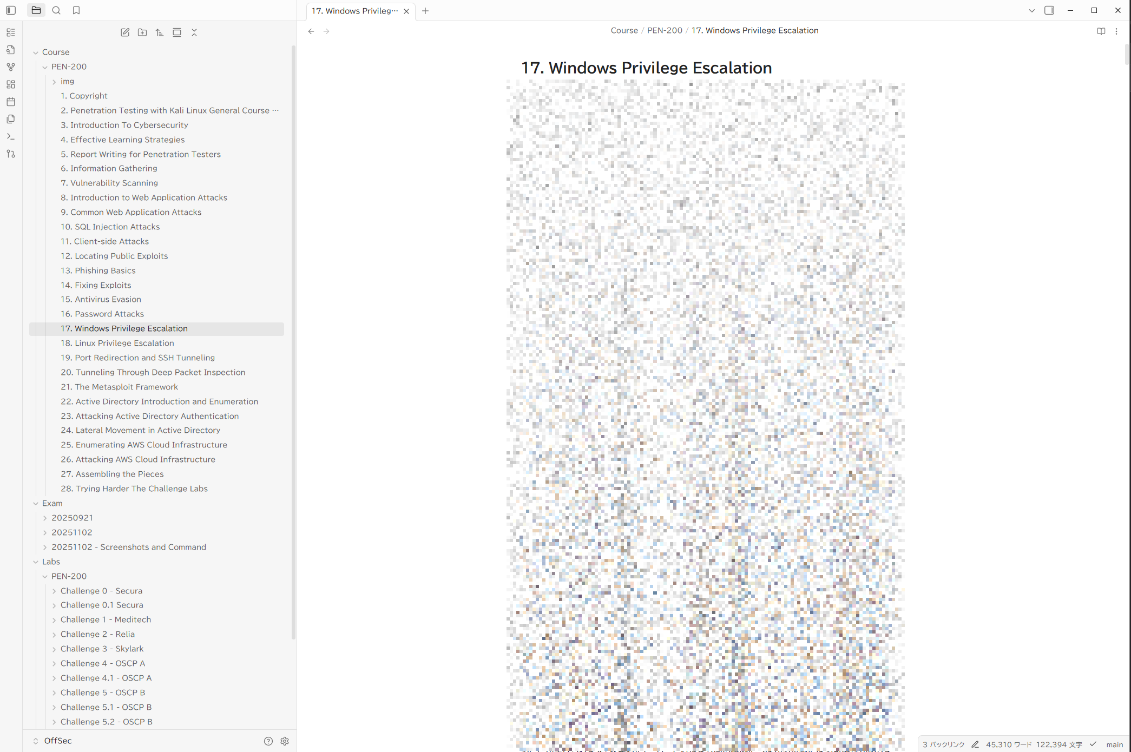Screen dimensions: 1131x752
Task: Expand Challenge 2 - Relia folder
Action: click(54, 635)
